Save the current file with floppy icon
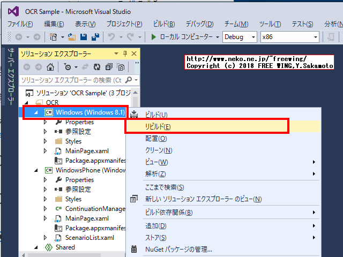Image resolution: width=343 pixels, height=257 pixels. click(84, 37)
